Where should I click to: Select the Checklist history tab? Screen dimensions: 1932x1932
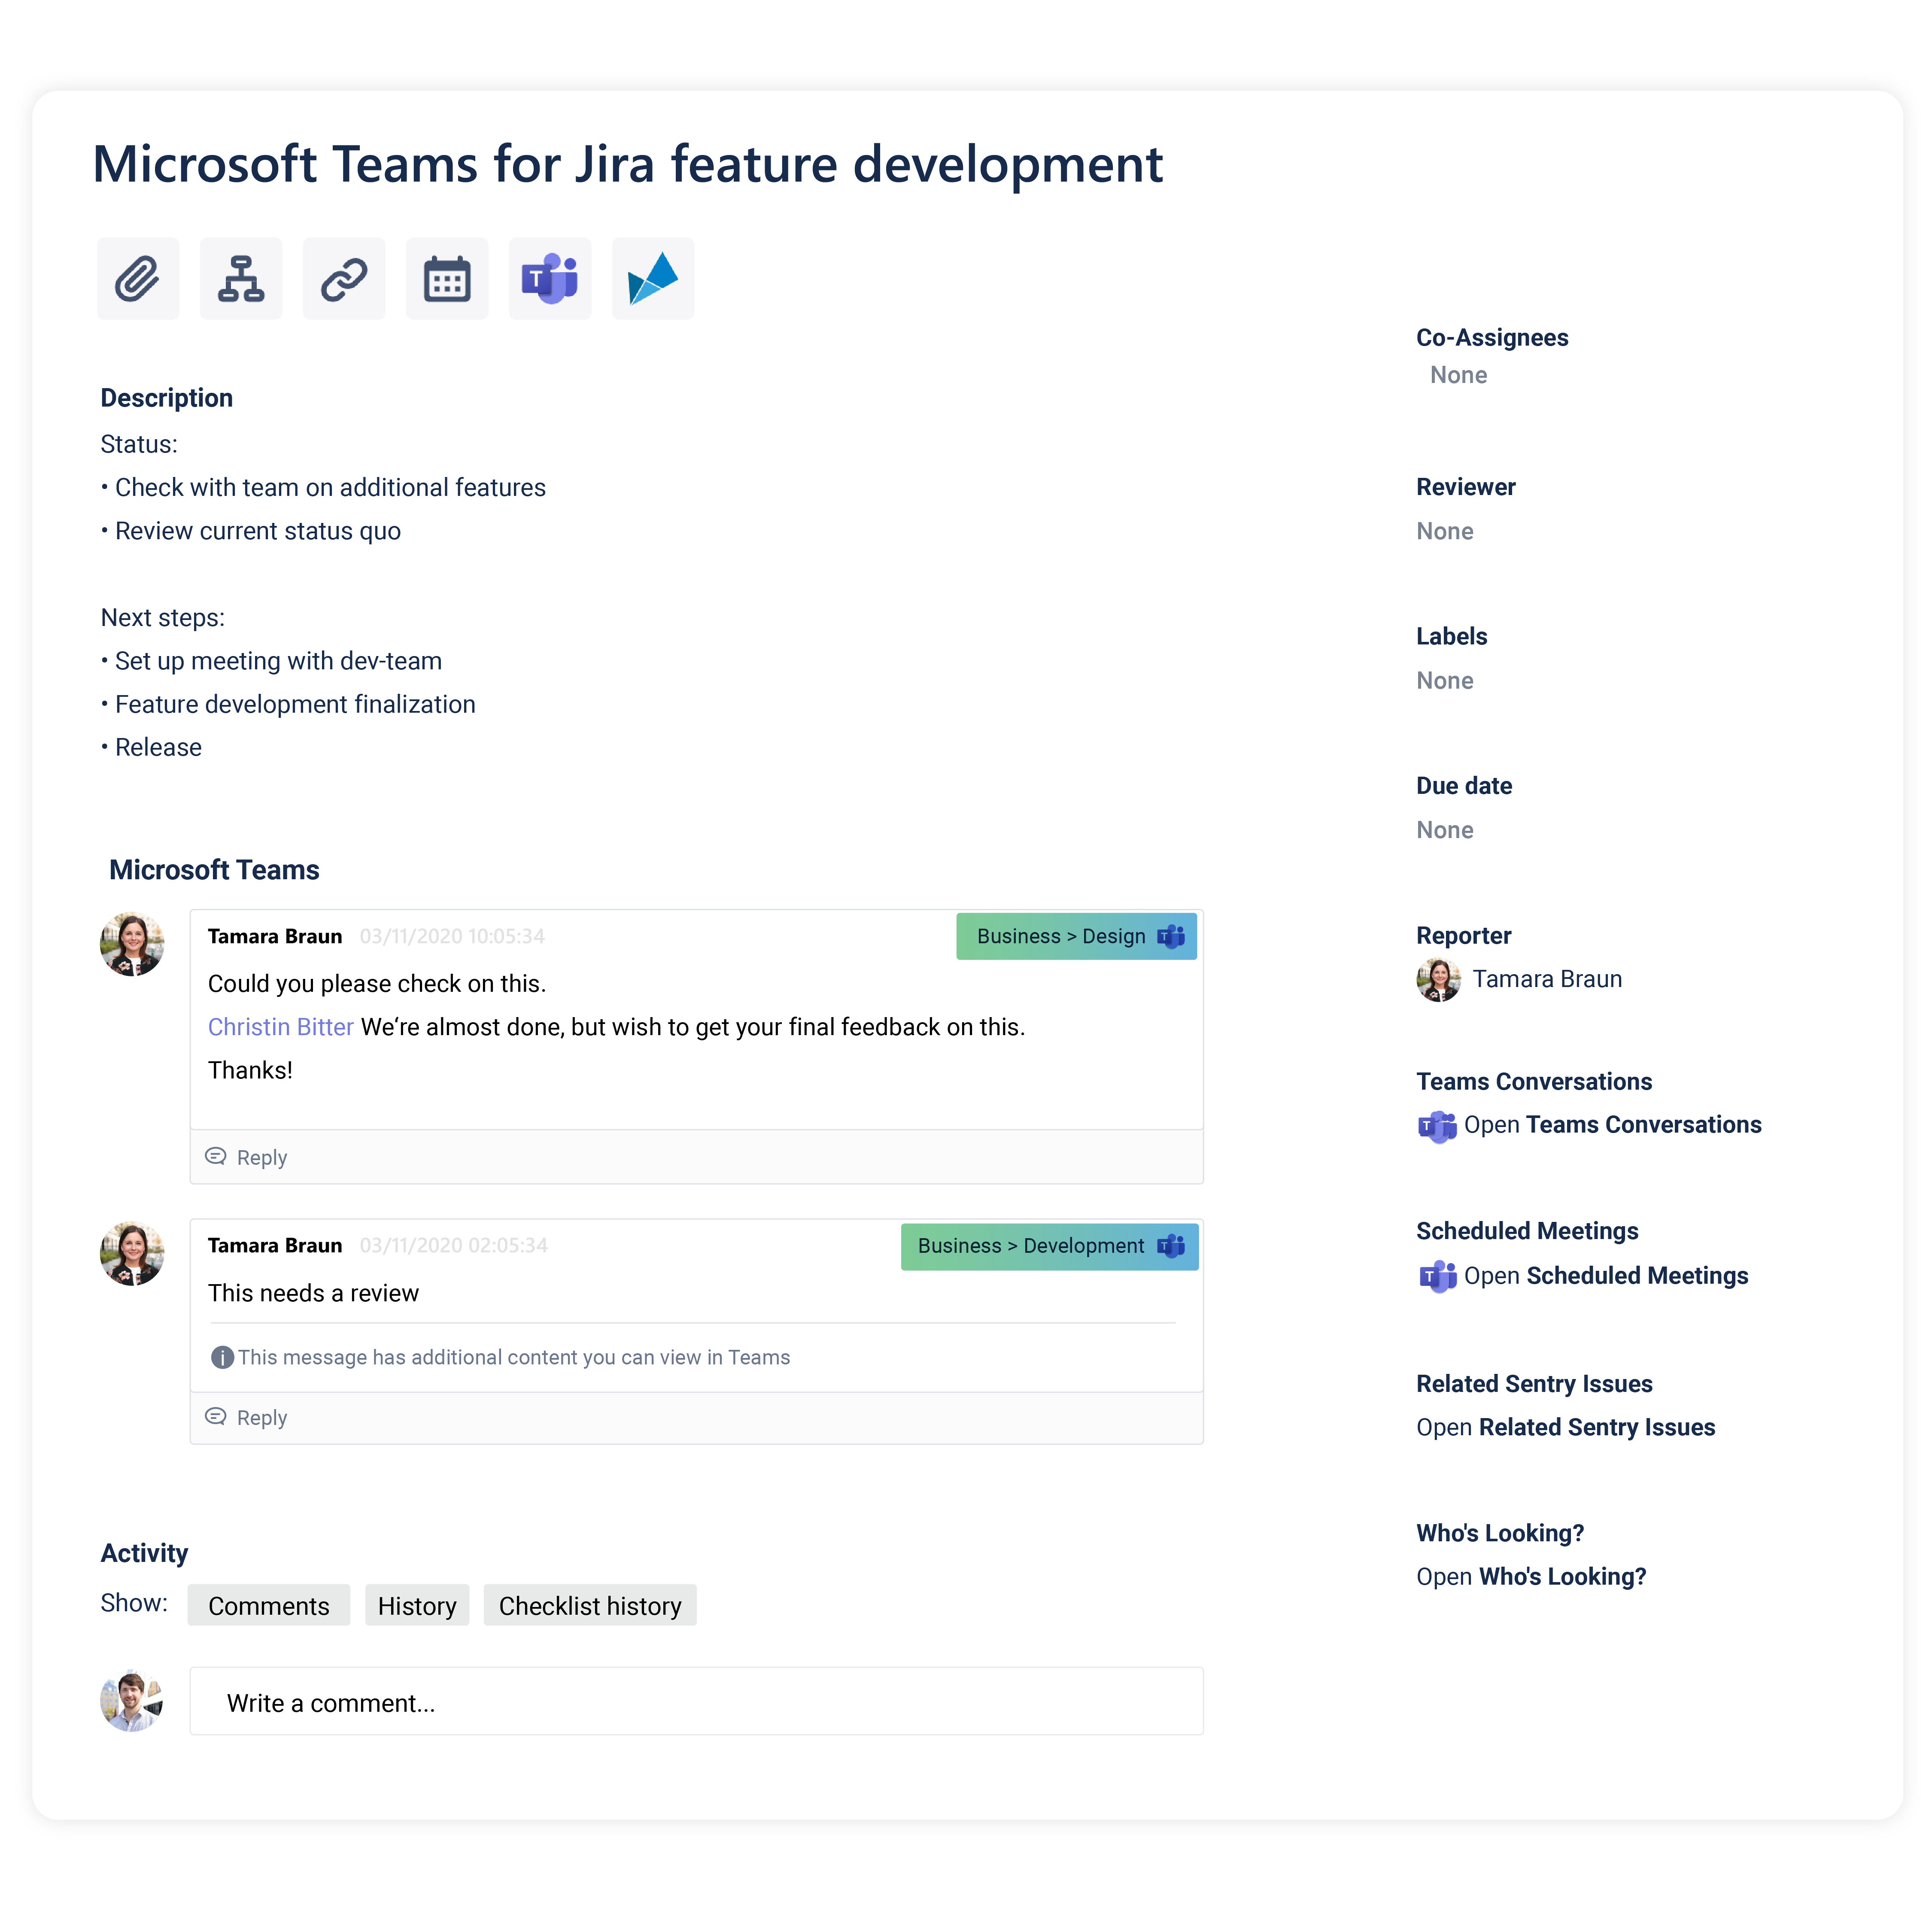pyautogui.click(x=590, y=1605)
